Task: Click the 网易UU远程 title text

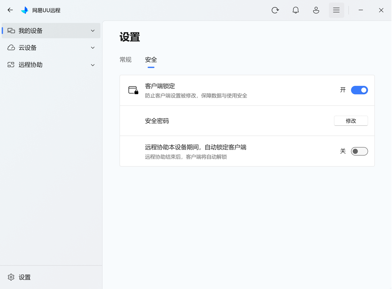Action: [46, 10]
